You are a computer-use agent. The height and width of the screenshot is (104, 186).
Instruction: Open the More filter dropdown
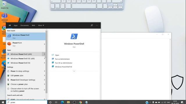tap(41, 25)
